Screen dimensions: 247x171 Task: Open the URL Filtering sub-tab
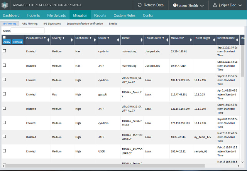pyautogui.click(x=30, y=23)
